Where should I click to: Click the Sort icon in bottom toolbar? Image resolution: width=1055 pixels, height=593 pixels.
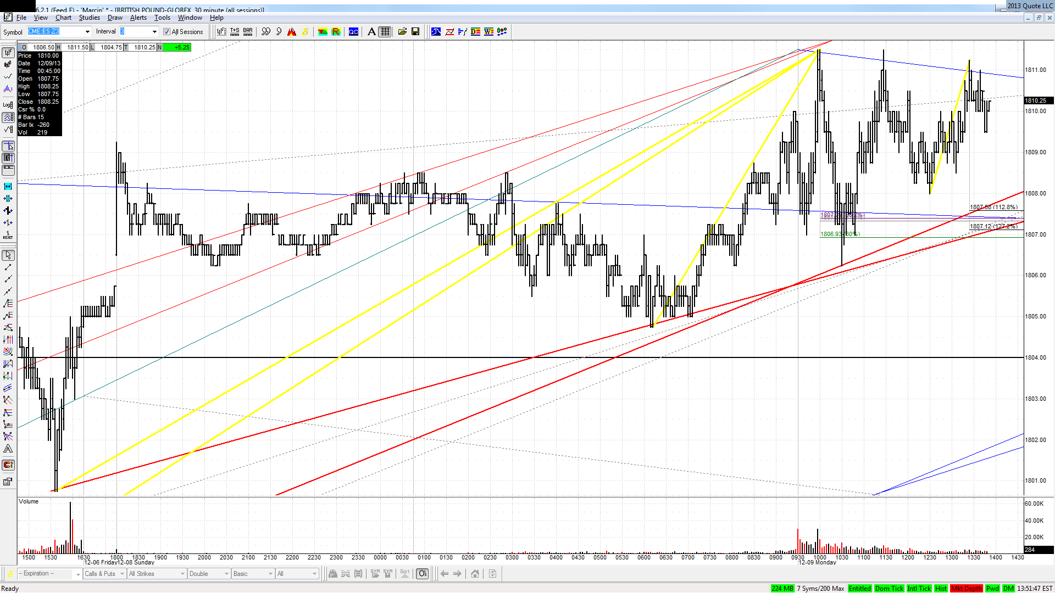pos(405,574)
